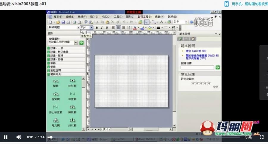Select the 檢查閥 valve shape

click(x=72, y=96)
